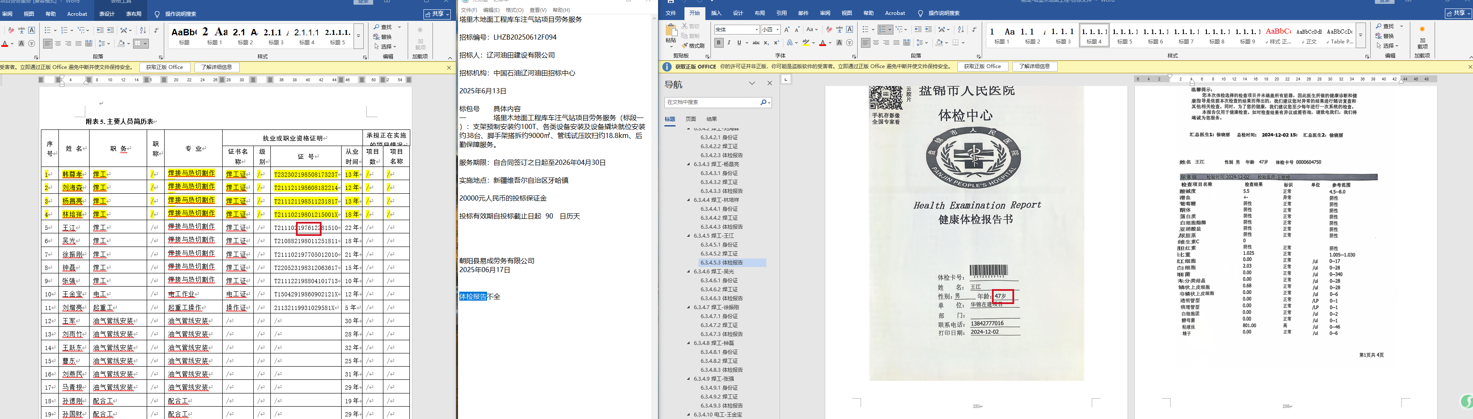The image size is (1473, 419).
Task: Click the text effects icon in right Word window
Action: click(x=790, y=43)
